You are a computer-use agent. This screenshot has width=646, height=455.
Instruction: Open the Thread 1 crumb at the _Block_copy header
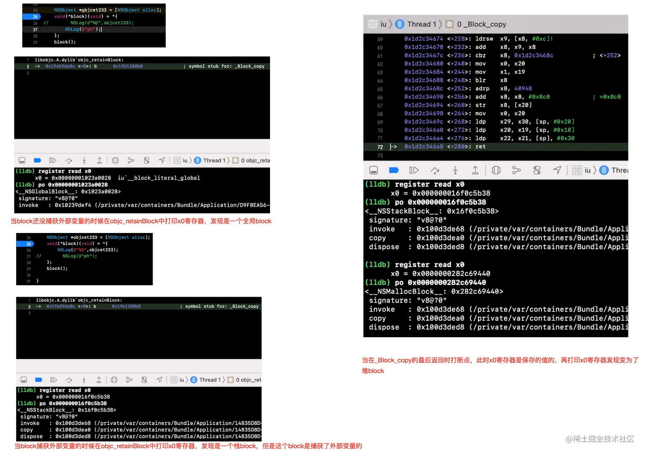point(416,24)
